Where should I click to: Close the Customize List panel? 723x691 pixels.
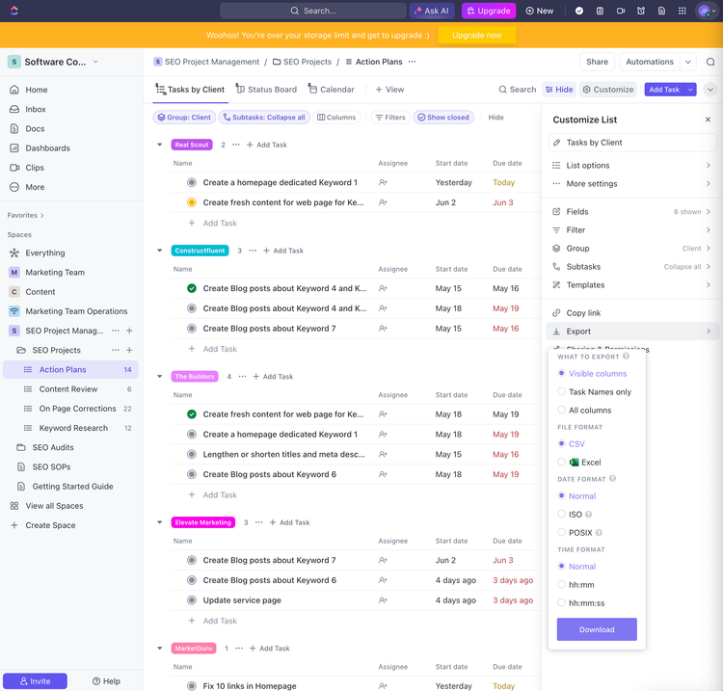(x=708, y=120)
